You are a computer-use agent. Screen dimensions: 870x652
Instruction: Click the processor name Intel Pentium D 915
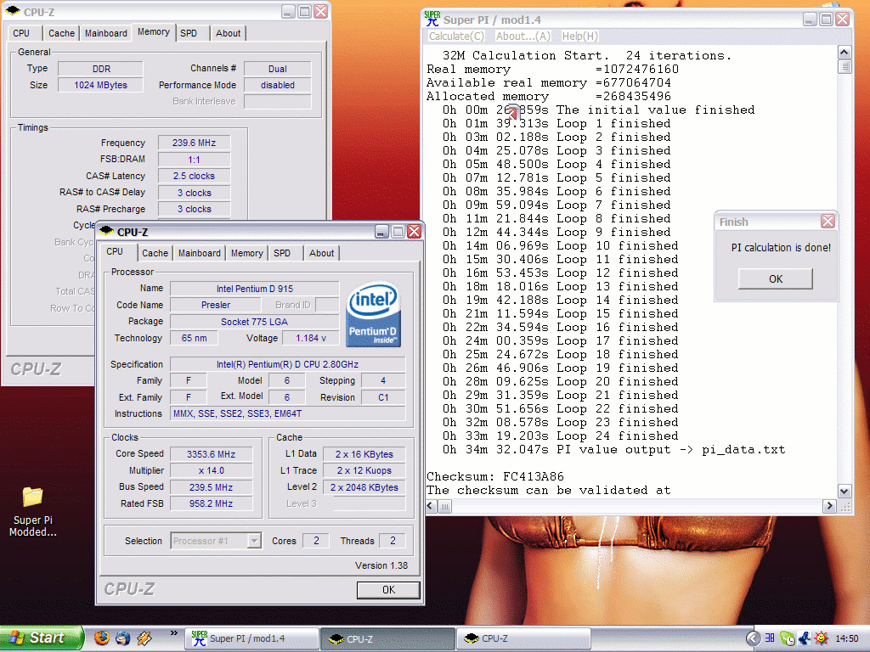coord(255,289)
